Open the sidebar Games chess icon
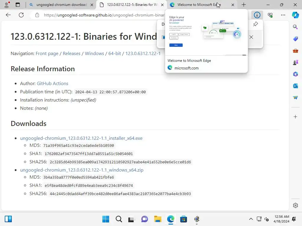 click(295, 62)
